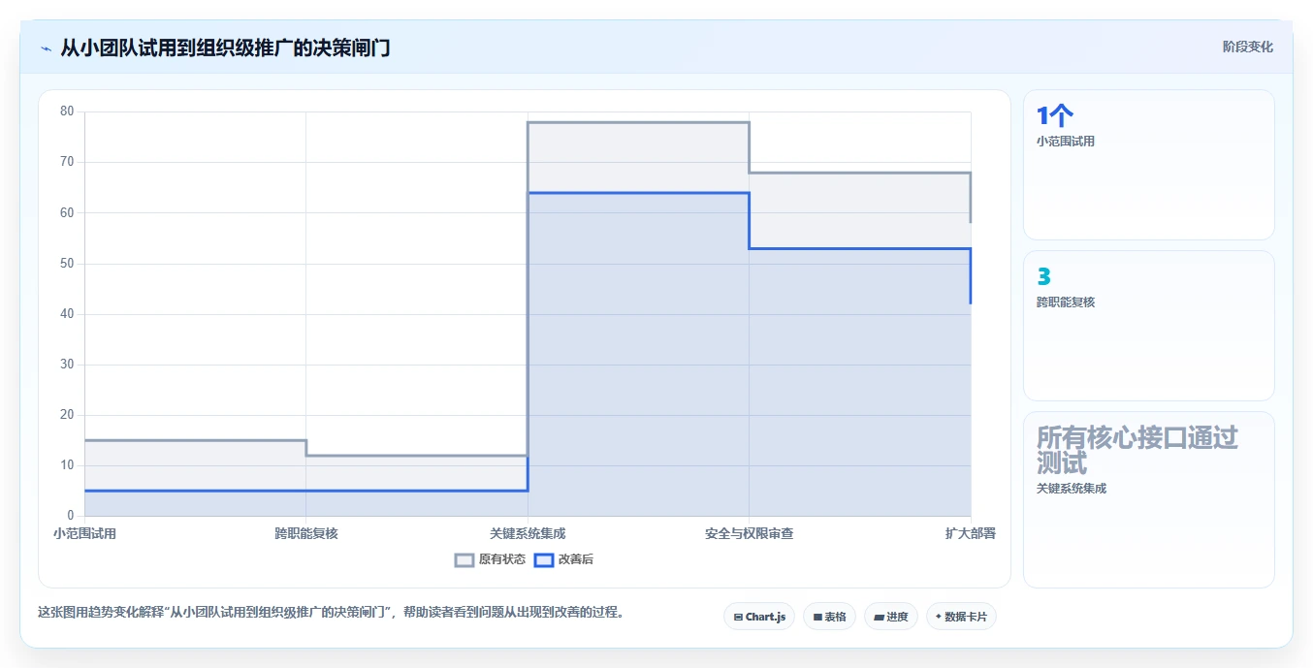Click the Chart.js tag's small icon

738,618
